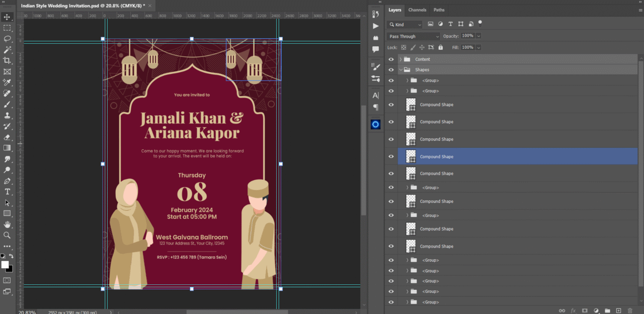Click the foreground color swatch

[5, 264]
